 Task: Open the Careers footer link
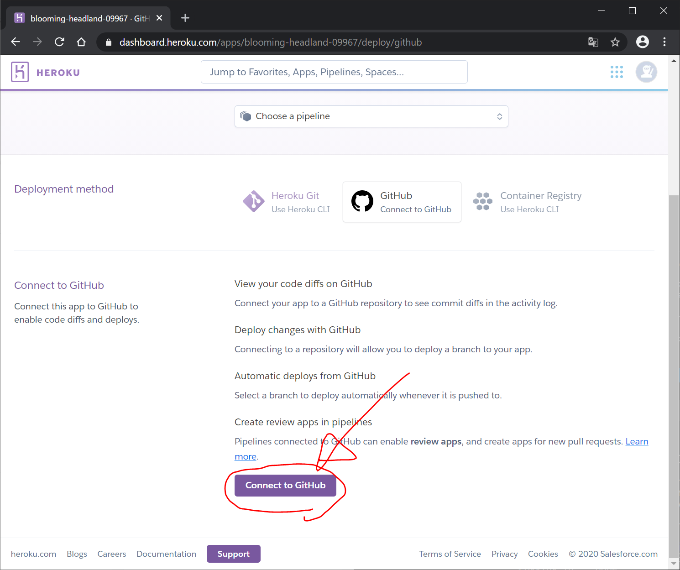click(112, 554)
